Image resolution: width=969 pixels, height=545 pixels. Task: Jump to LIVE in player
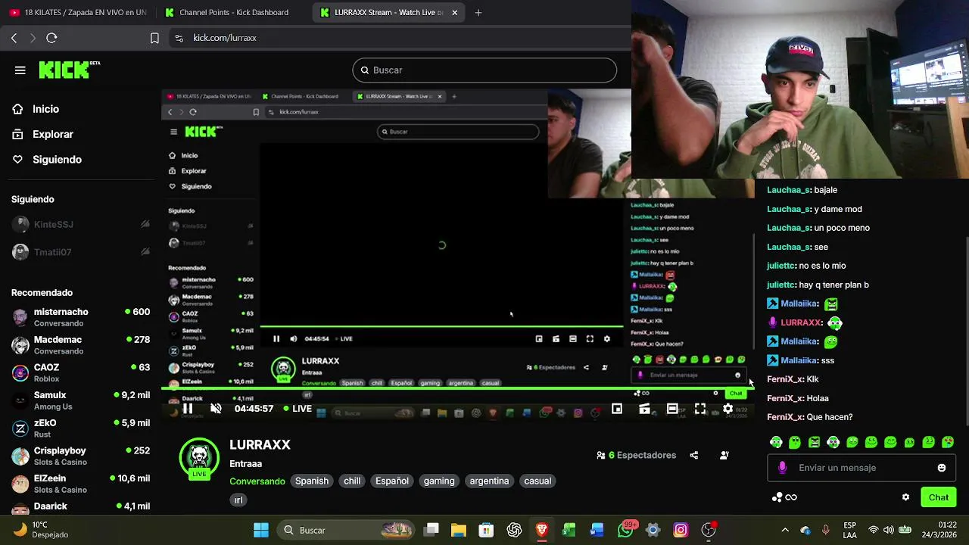coord(298,409)
